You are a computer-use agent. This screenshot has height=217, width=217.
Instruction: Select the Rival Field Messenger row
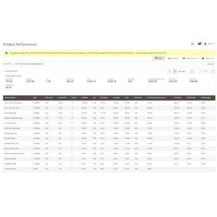click(x=109, y=128)
